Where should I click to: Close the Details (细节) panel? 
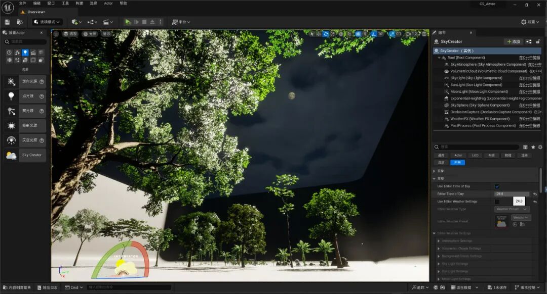click(471, 33)
